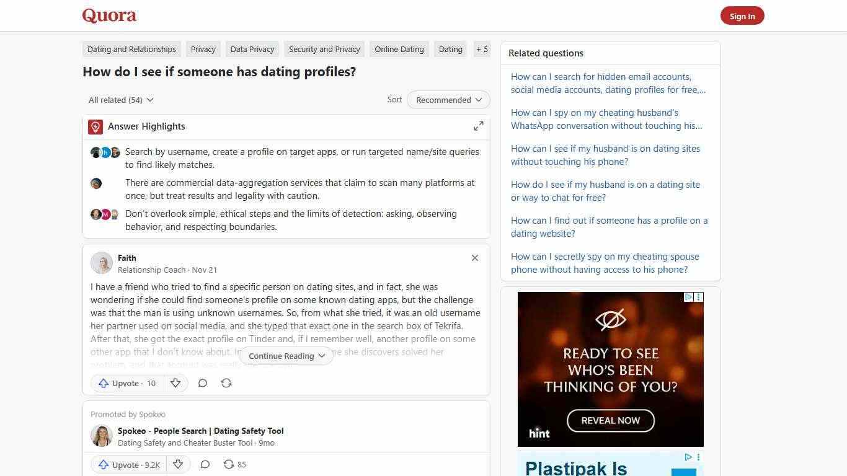The width and height of the screenshot is (847, 476).
Task: Upvote Faith's answer
Action: click(126, 383)
